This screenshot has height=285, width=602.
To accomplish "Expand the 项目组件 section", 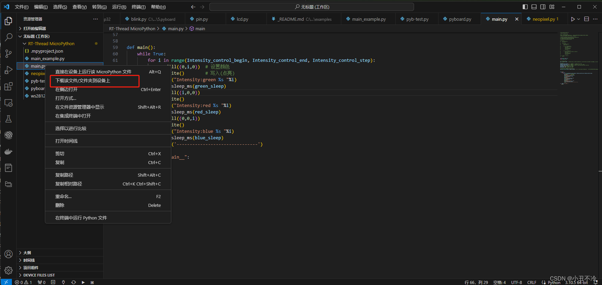I will (60, 268).
